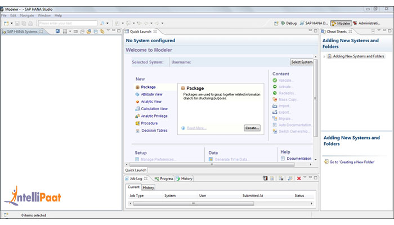Screen dimensions: 394x225
Task: Click the 'Please enter your text' search field
Action: click(x=68, y=24)
